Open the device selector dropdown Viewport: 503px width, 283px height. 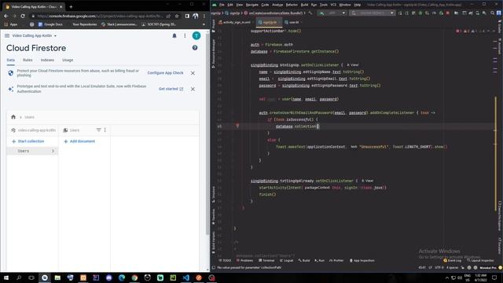[x=373, y=13]
